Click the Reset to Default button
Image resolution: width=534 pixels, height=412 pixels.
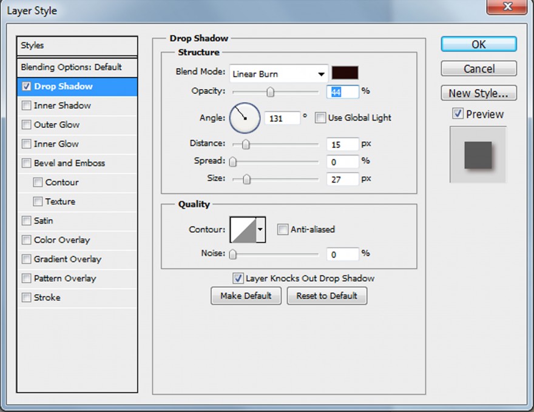pos(326,296)
